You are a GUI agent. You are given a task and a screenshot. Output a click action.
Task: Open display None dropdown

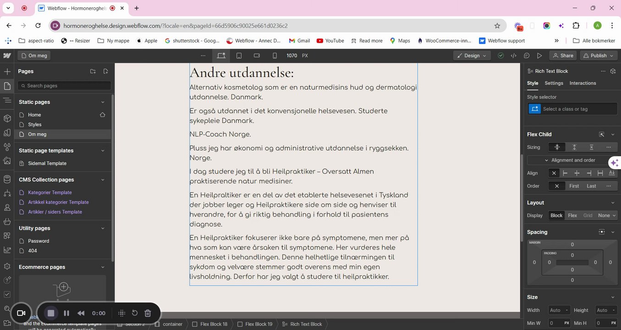coord(606,215)
